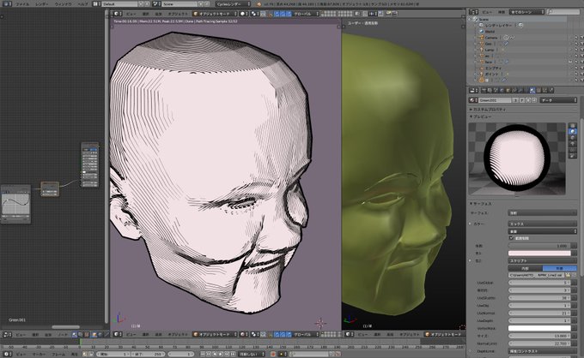584x358 pixels.
Task: Open the screen layout browse icon
Action: (x=96, y=4)
